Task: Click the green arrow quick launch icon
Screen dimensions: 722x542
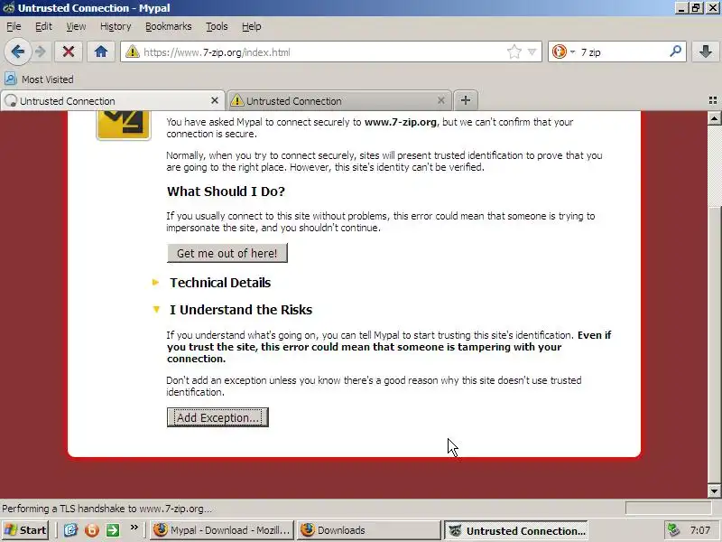Action: [x=112, y=530]
